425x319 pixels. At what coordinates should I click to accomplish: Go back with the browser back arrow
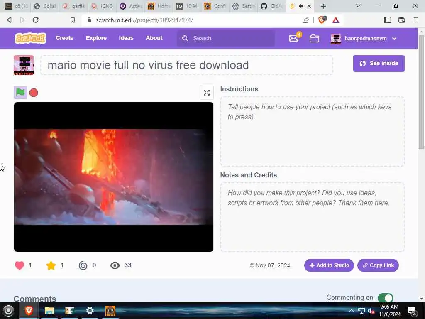tap(9, 20)
